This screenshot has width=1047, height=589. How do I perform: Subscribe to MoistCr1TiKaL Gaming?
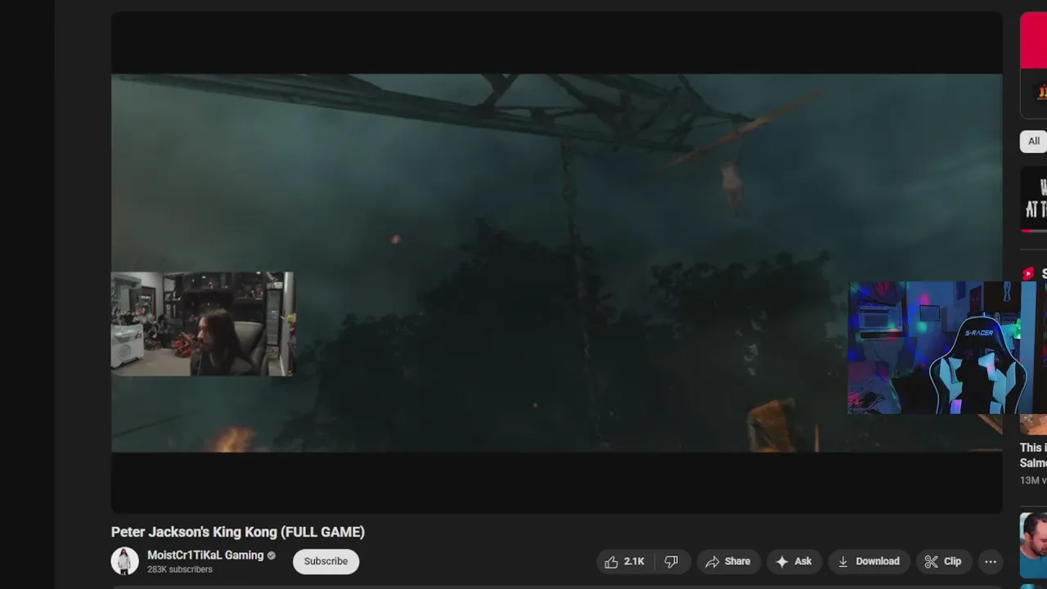click(326, 561)
